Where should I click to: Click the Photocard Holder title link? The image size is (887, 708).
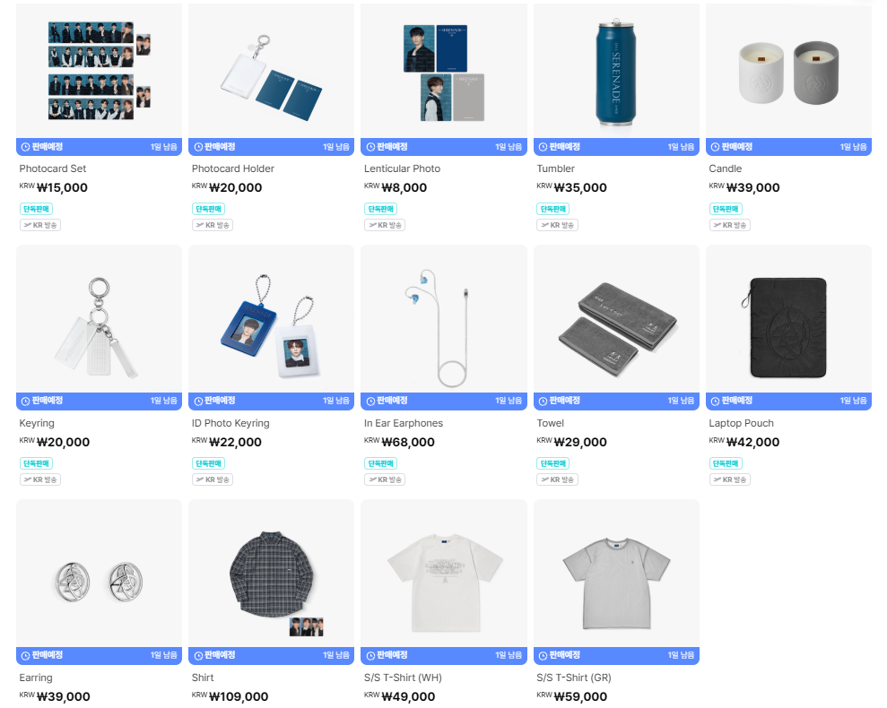tap(232, 168)
